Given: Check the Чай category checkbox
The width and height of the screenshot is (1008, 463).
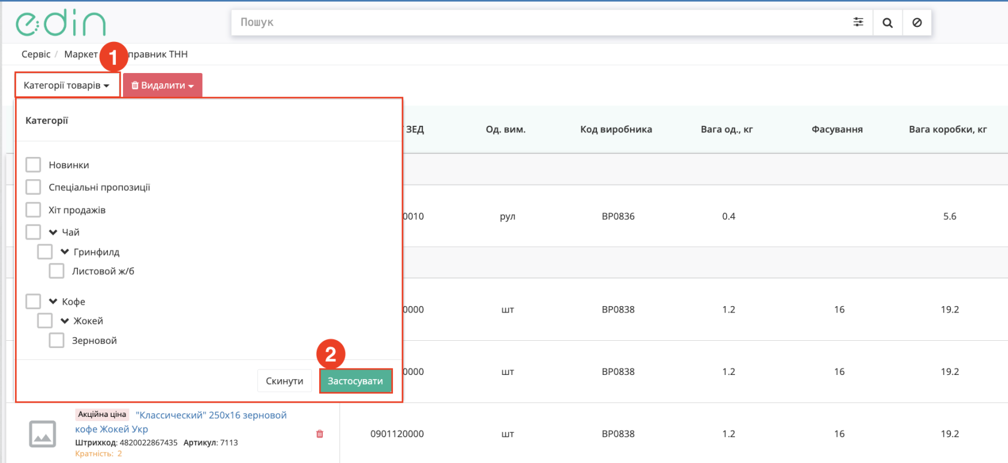Looking at the screenshot, I should [33, 232].
